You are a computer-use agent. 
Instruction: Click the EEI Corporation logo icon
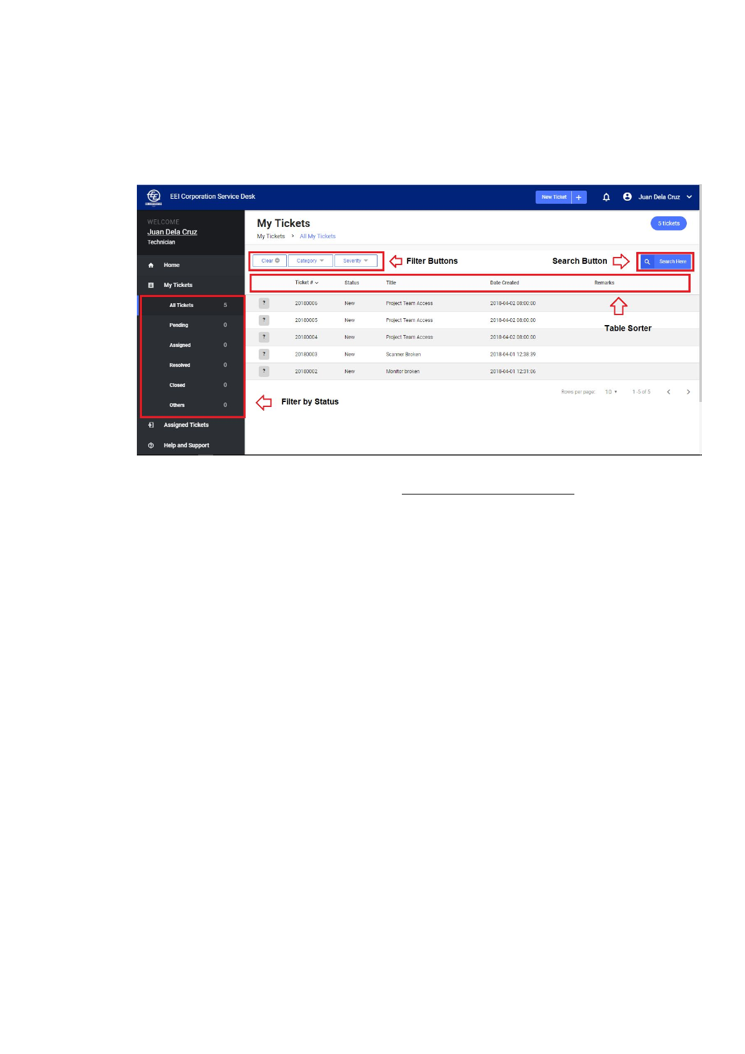pos(153,197)
